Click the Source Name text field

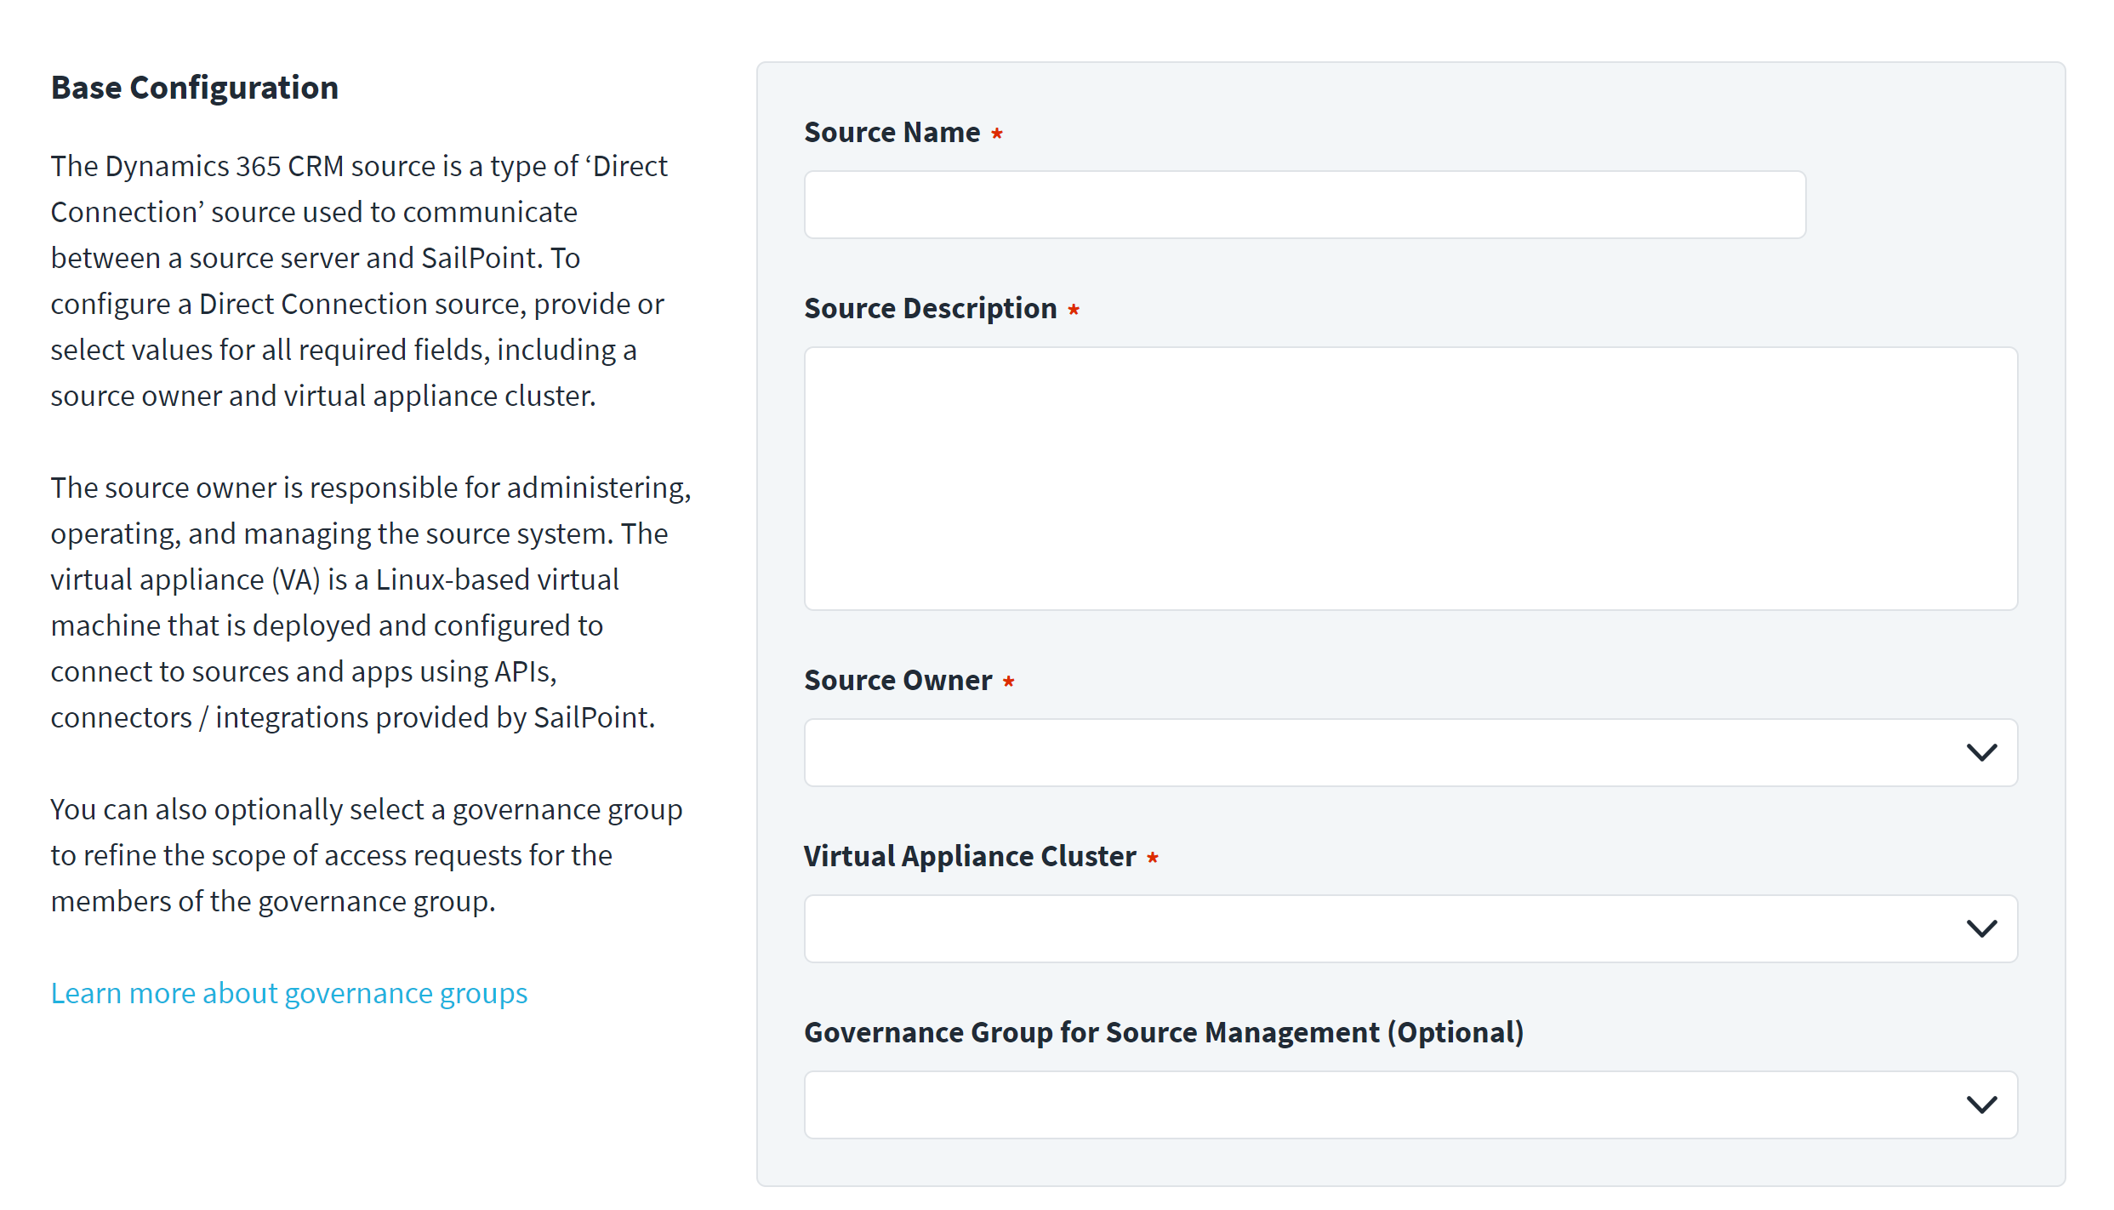coord(1304,205)
